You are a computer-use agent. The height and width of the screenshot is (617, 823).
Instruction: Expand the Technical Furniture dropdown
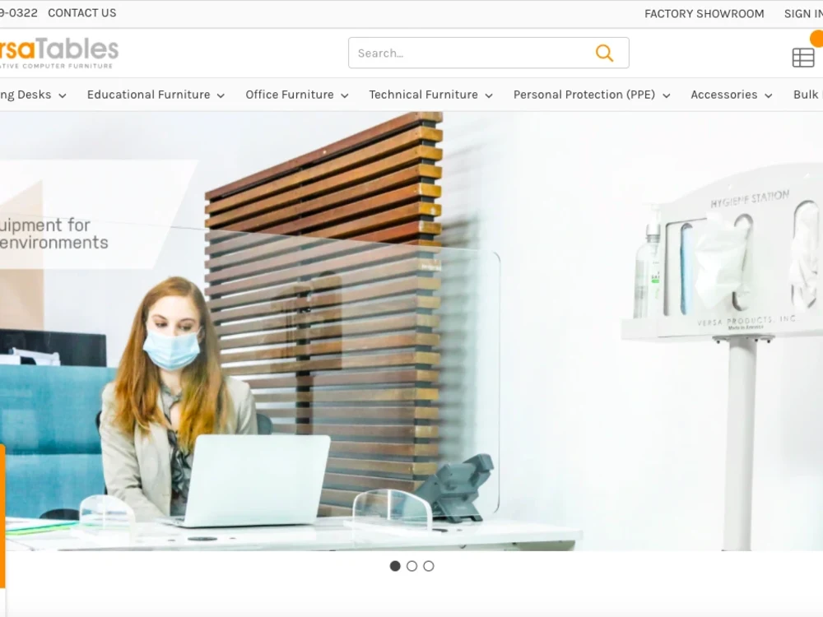click(x=423, y=95)
